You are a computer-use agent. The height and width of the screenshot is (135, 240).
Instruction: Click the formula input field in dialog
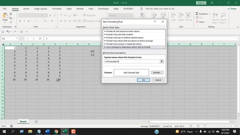[132, 61]
